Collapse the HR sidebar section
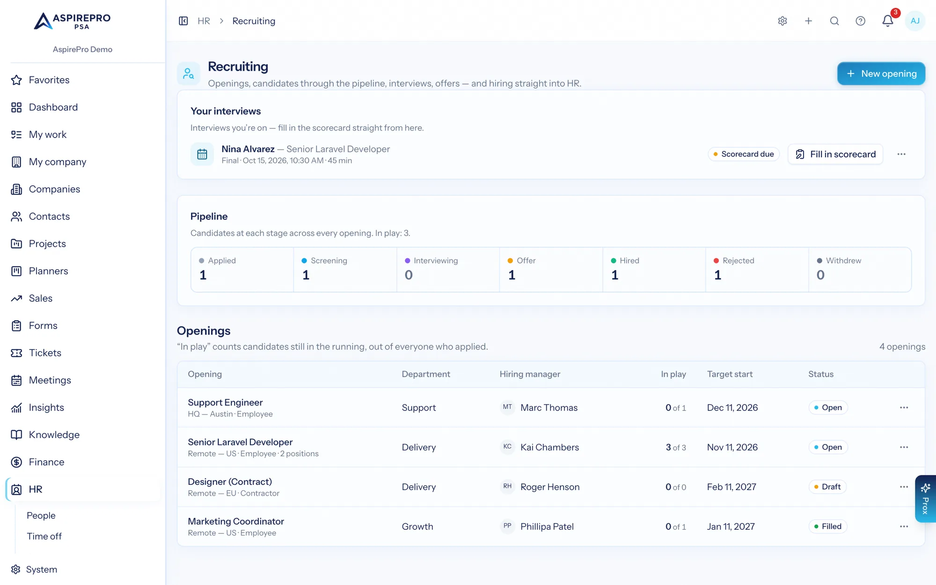 click(83, 490)
